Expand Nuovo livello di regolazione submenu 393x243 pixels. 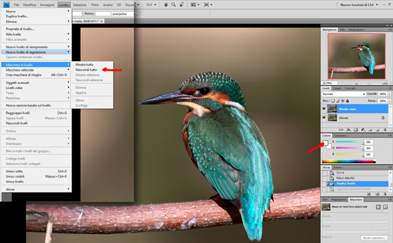[36, 52]
